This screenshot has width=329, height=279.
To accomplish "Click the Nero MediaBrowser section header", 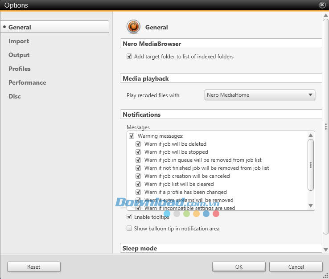I will click(221, 44).
